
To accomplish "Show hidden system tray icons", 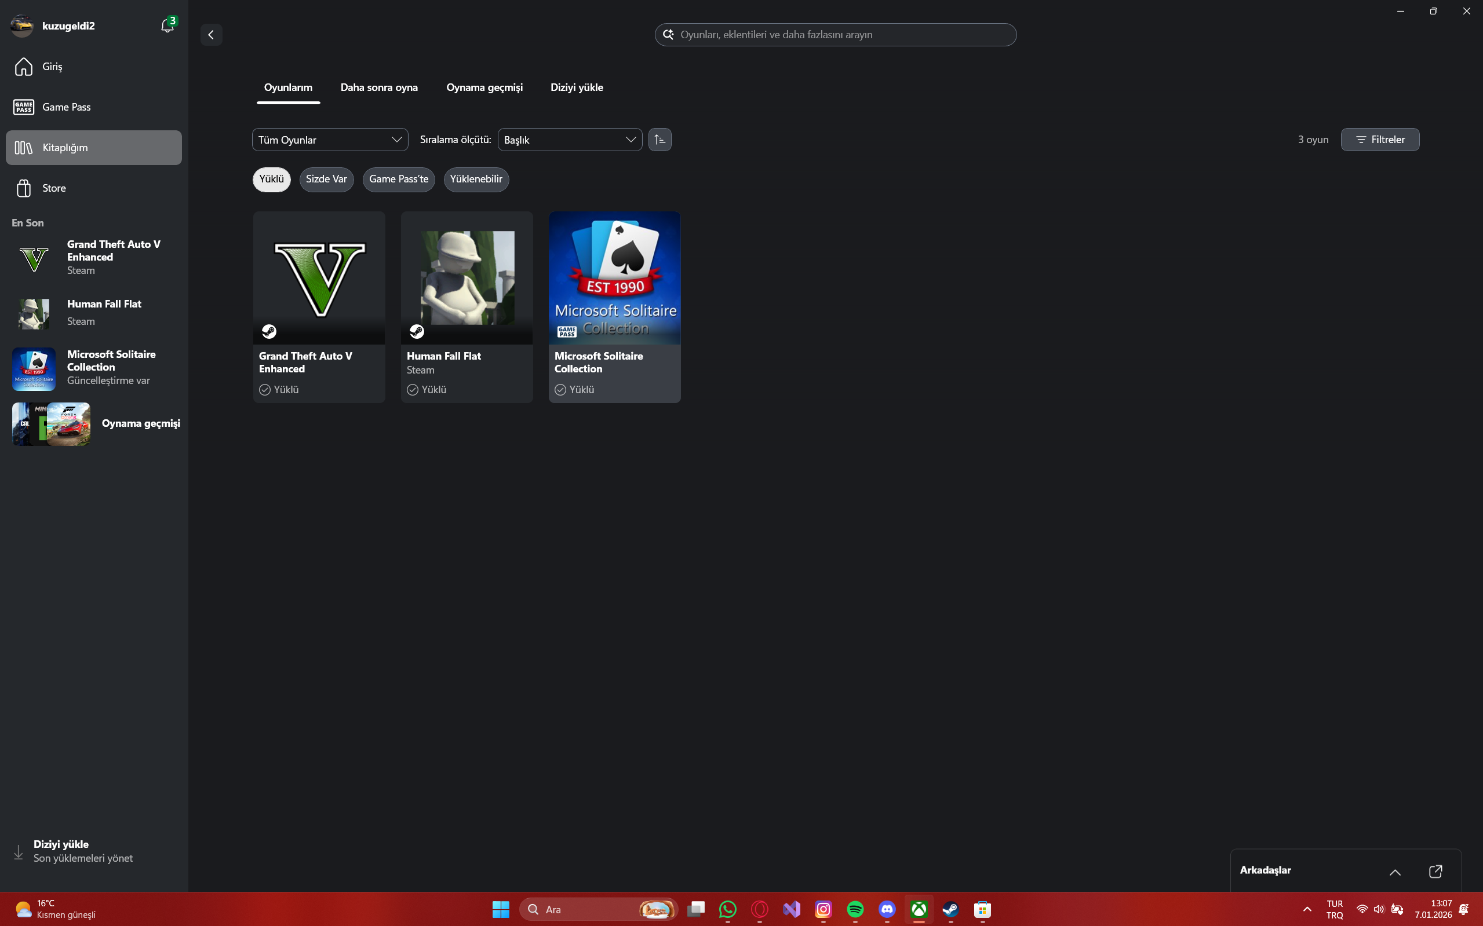I will (1307, 909).
